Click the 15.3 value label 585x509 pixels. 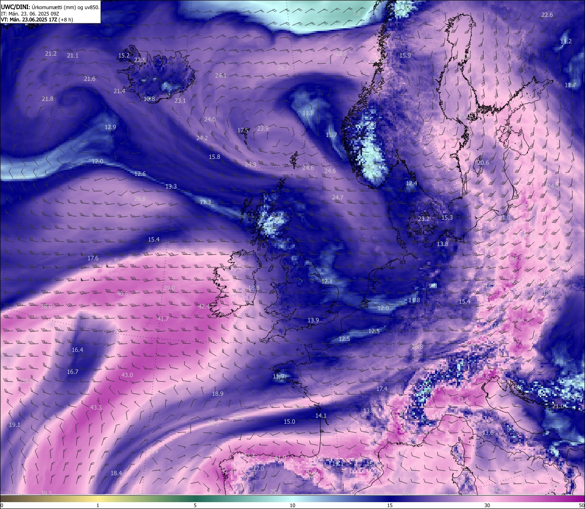point(447,218)
